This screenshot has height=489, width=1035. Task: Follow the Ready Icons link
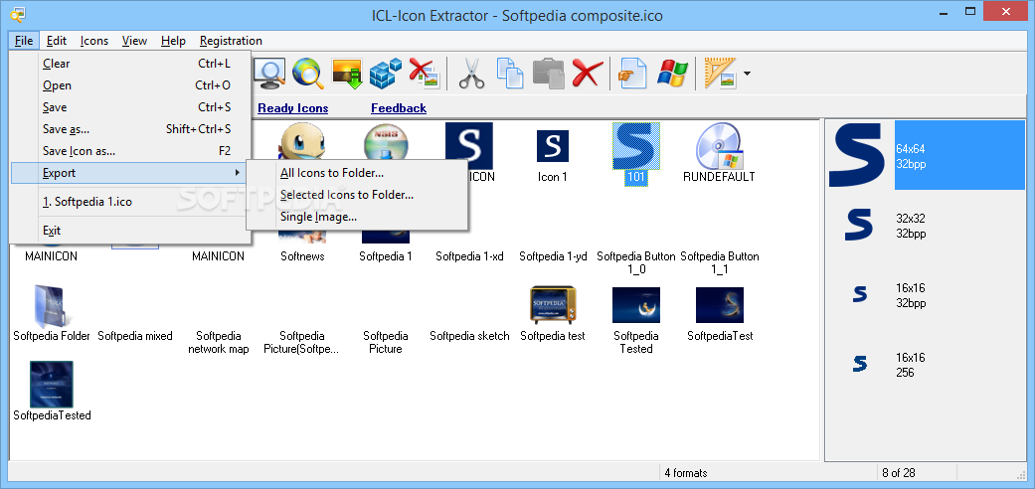click(x=293, y=108)
